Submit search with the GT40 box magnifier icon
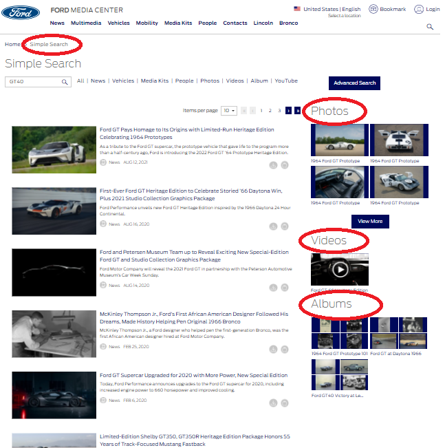 (x=65, y=82)
